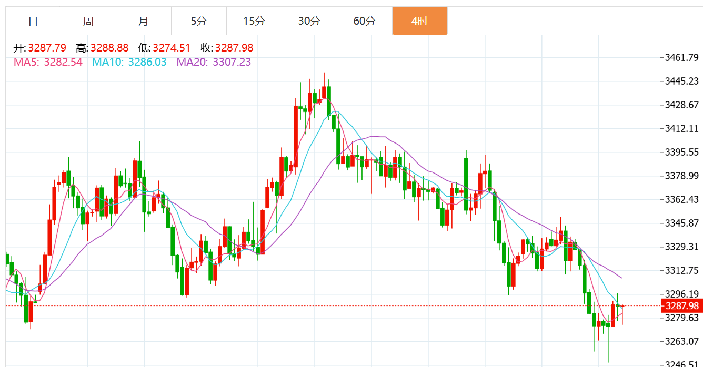Click the highlighted 4时 tab
This screenshot has height=367, width=703.
[x=420, y=21]
